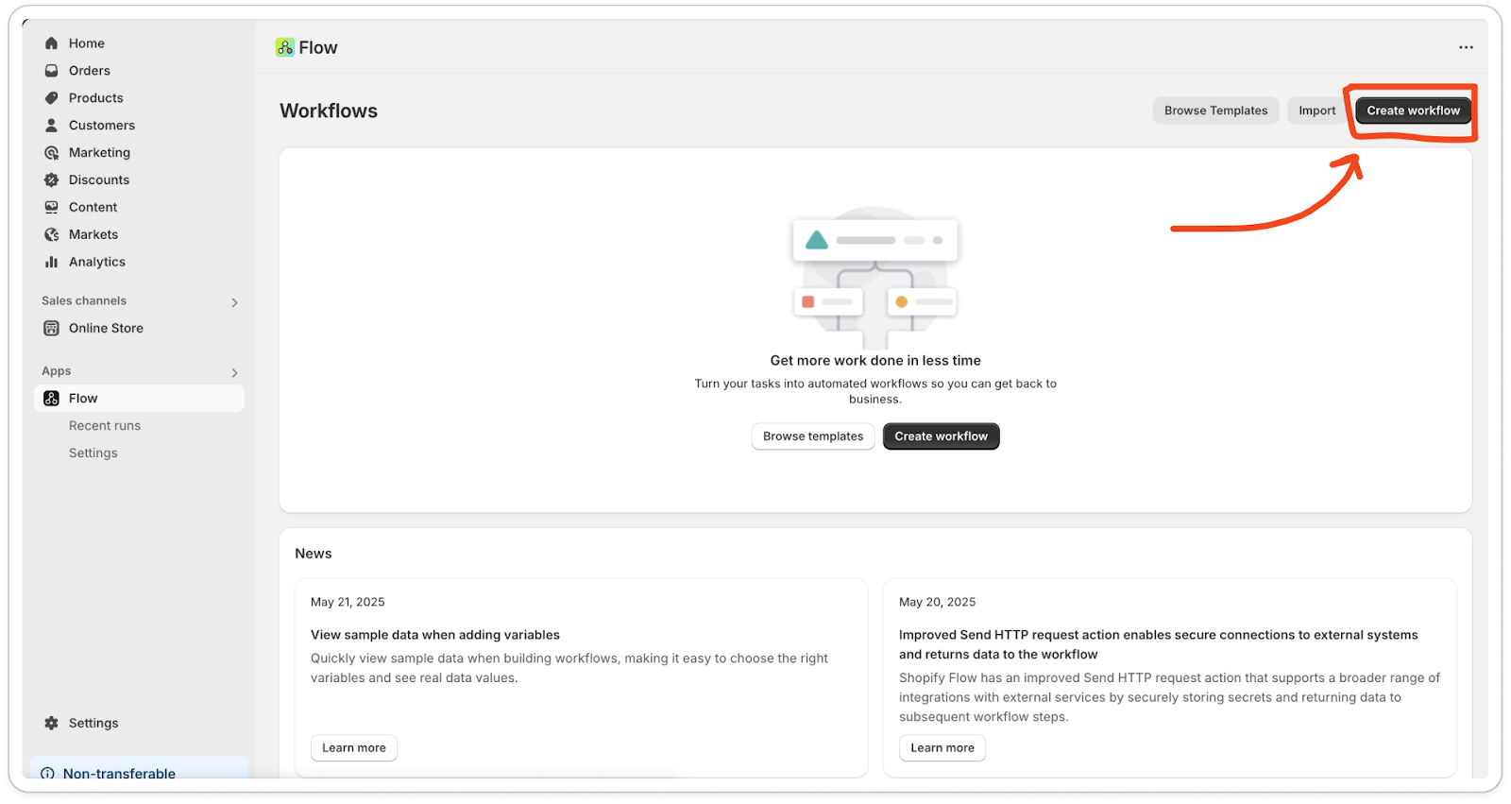Click the Import button

tap(1317, 111)
